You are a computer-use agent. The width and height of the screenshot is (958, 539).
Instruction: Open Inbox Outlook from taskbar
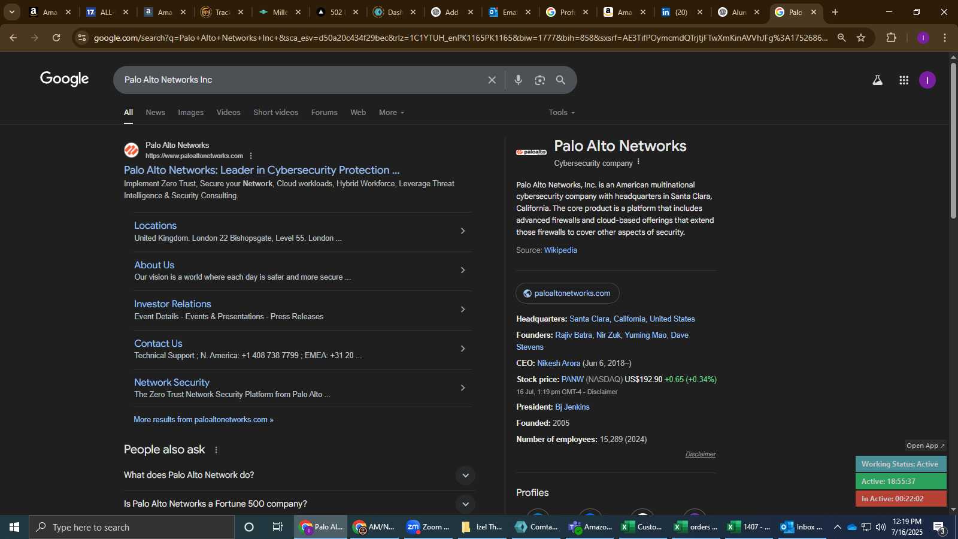(802, 527)
